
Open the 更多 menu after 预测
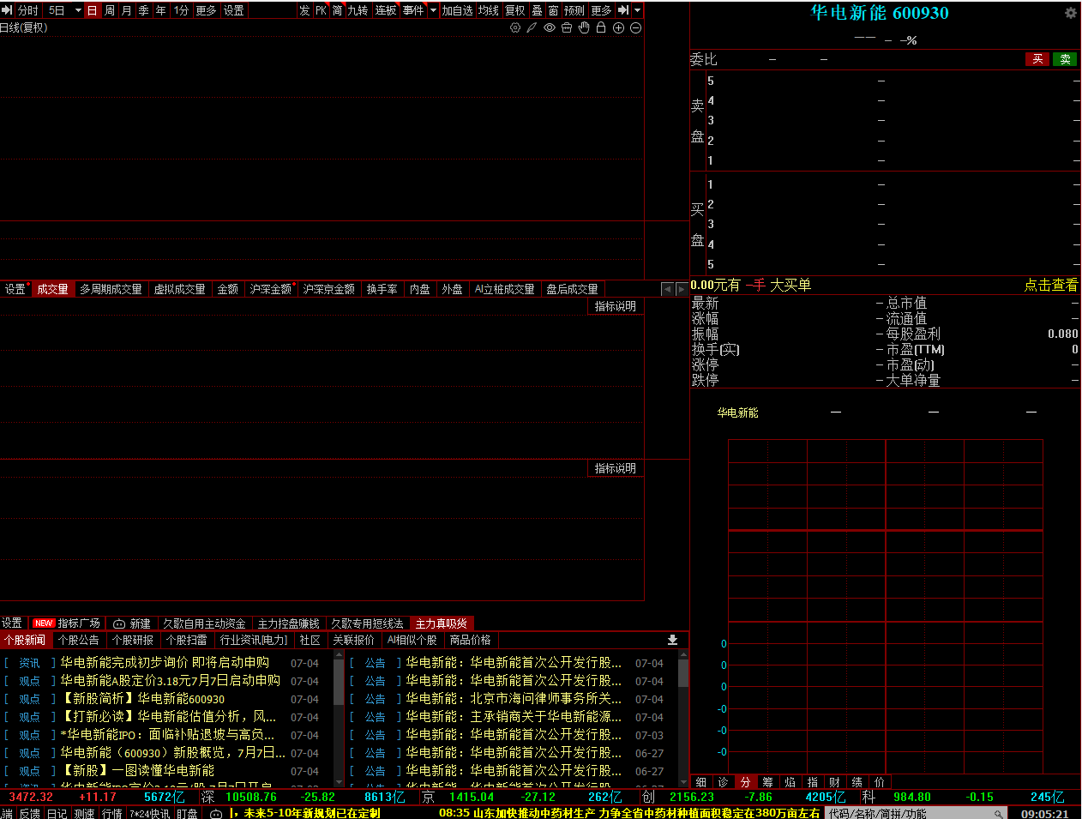point(601,10)
